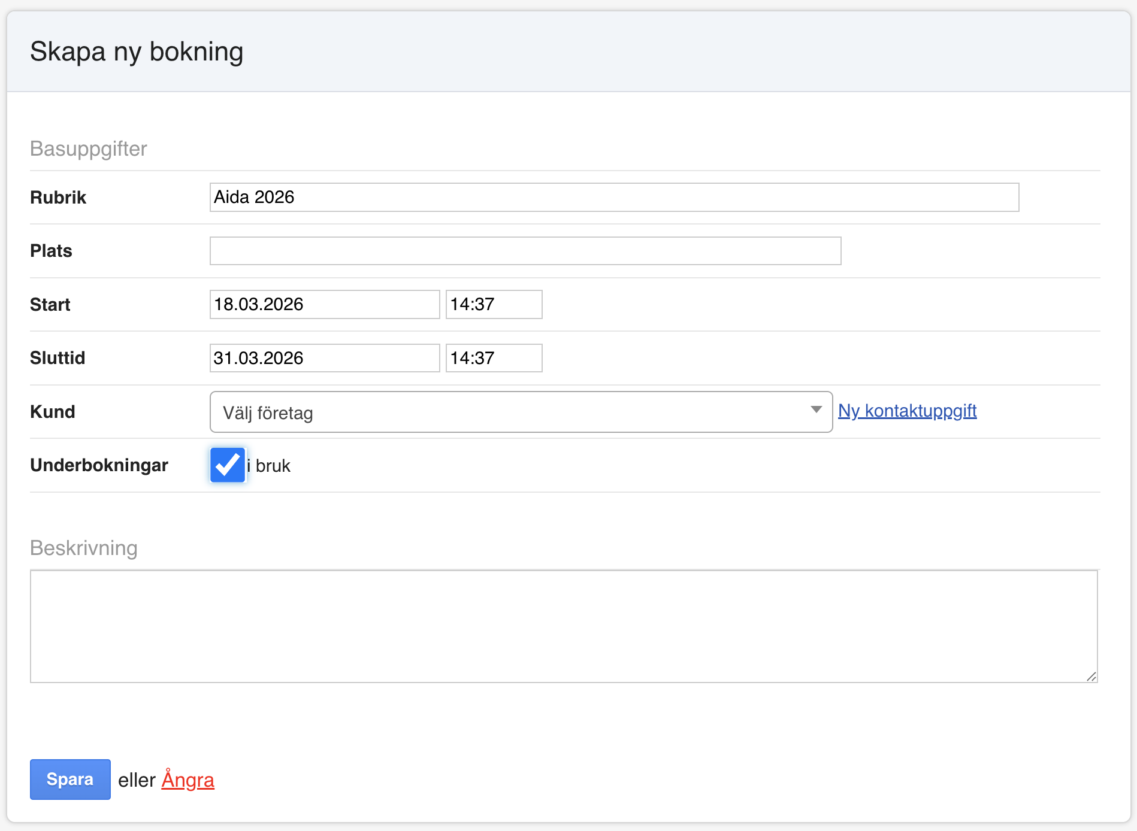Click the Rubrik field label
1137x831 pixels.
(58, 198)
